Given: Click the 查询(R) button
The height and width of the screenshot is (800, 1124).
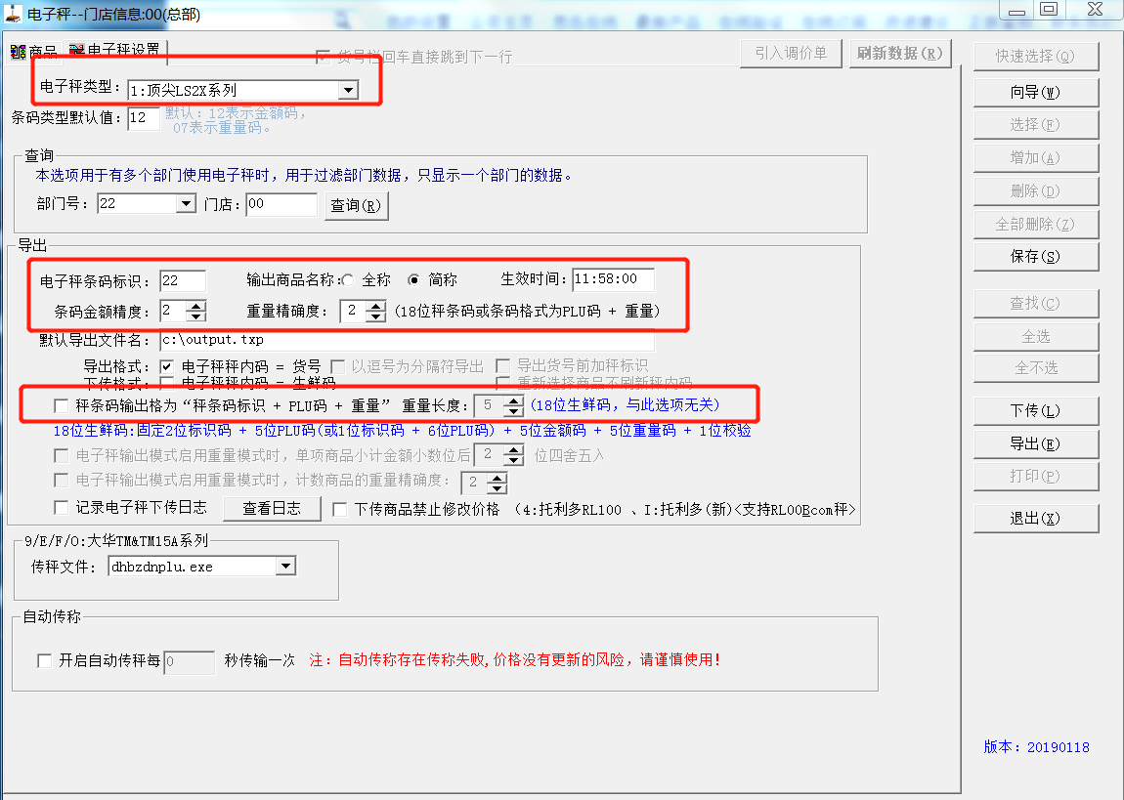Looking at the screenshot, I should click(357, 205).
